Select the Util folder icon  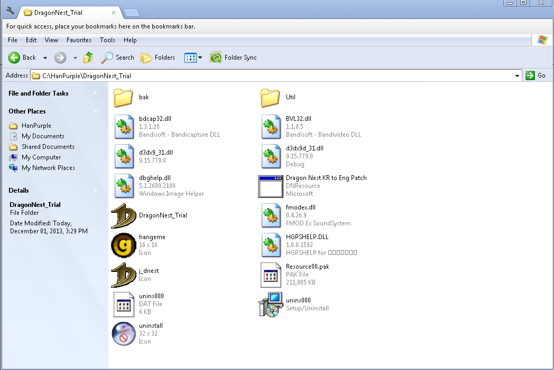tap(270, 97)
